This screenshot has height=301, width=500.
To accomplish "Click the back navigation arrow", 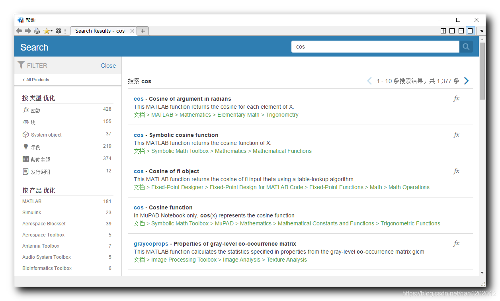I will (19, 31).
